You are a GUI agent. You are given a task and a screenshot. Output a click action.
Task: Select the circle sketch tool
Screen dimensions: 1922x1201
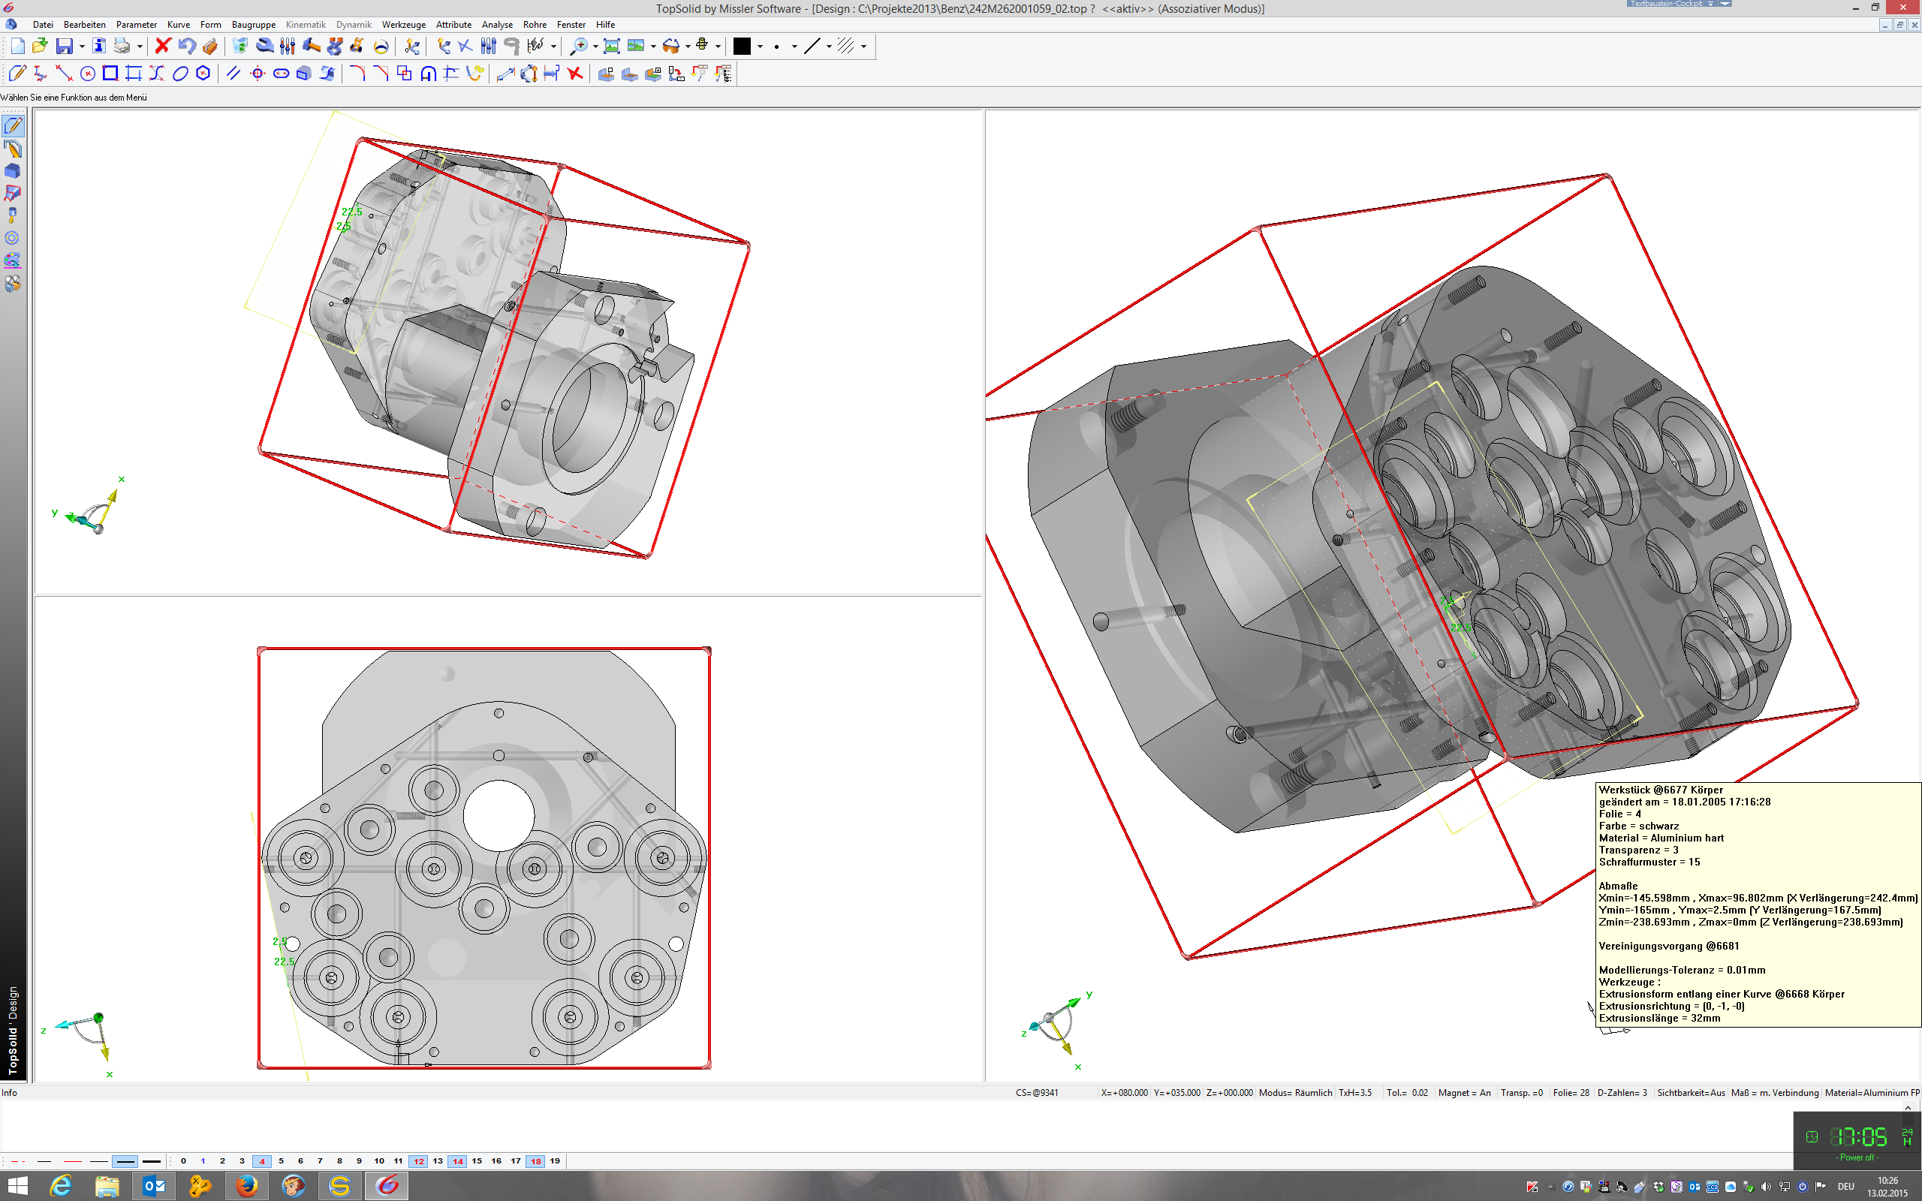pyautogui.click(x=87, y=74)
